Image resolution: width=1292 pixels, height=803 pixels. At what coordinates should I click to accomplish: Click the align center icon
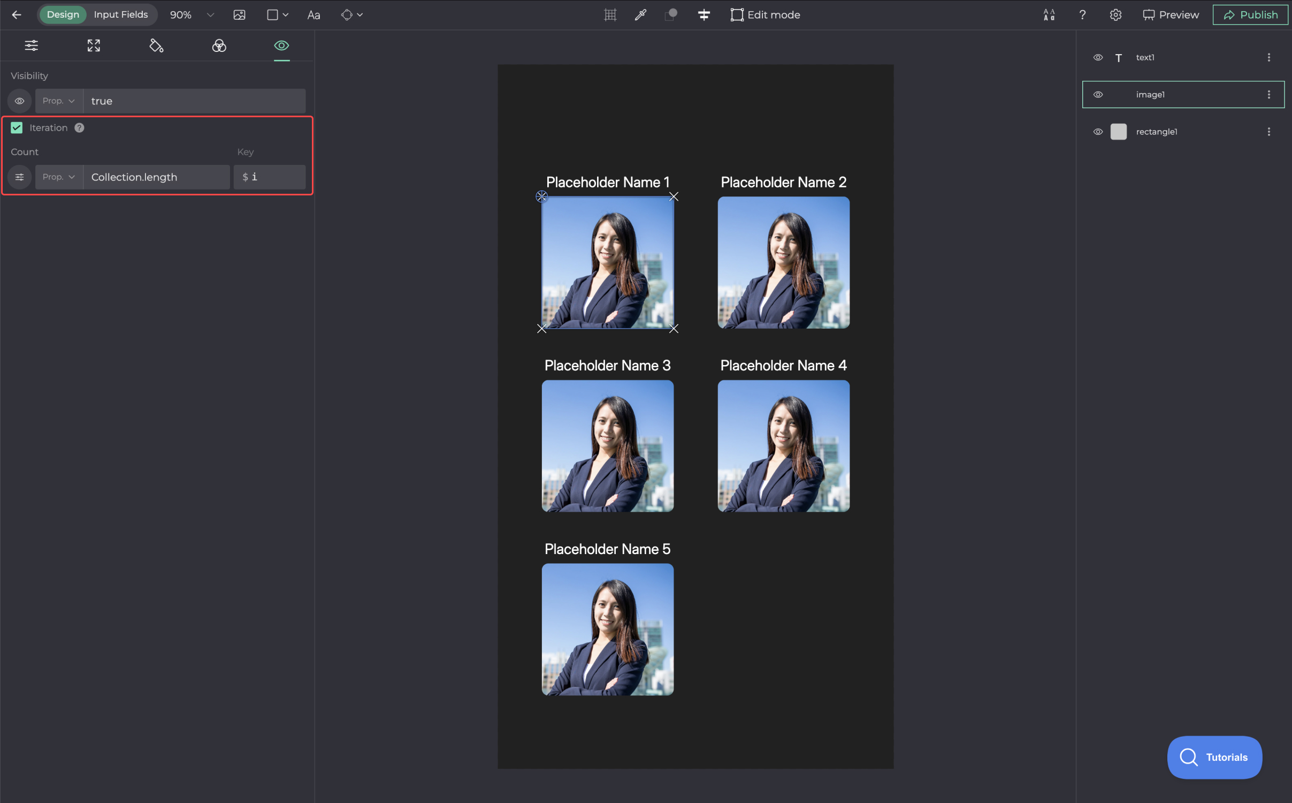click(x=704, y=14)
